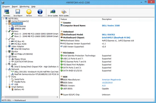The height and width of the screenshot is (103, 156).
Task: Expand the USB ports node
Action: [x=10, y=84]
